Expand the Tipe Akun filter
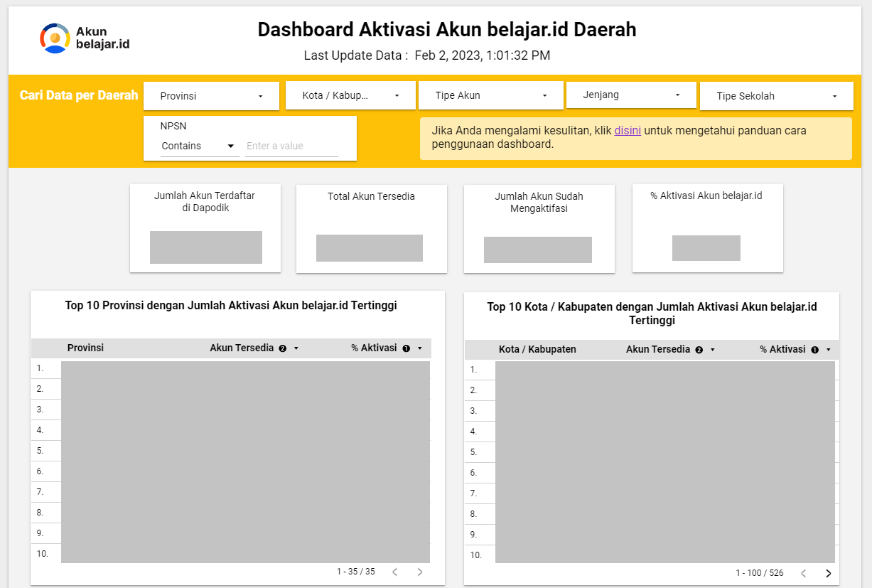The image size is (872, 588). (490, 95)
